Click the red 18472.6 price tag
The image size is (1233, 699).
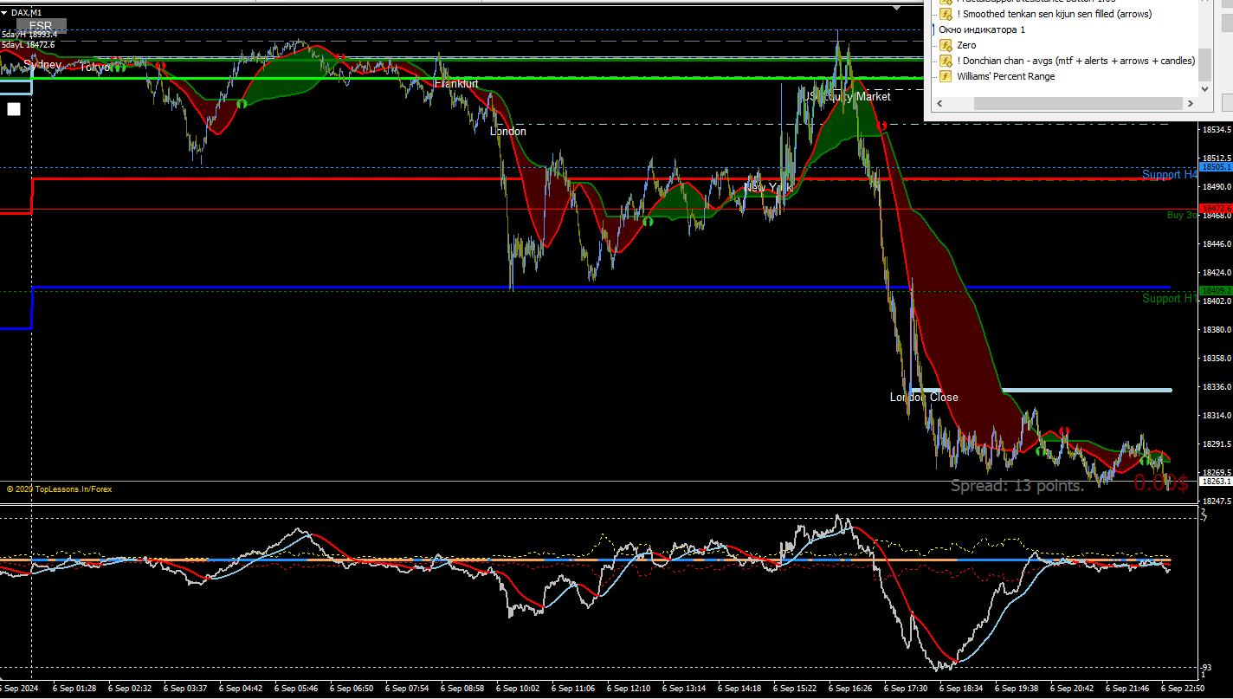(1216, 209)
